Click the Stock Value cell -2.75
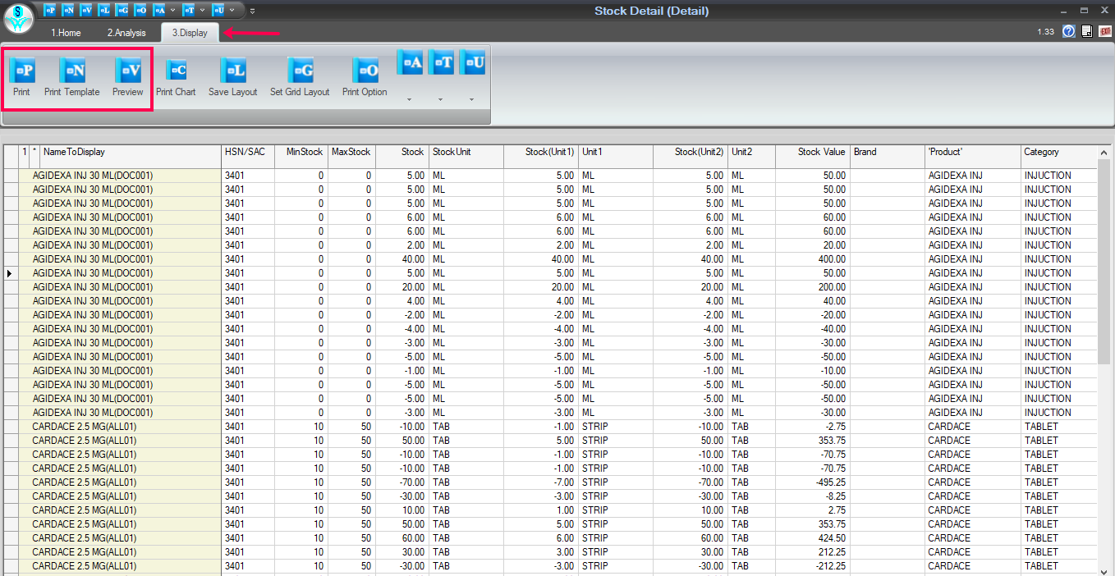This screenshot has height=576, width=1115. coord(813,427)
